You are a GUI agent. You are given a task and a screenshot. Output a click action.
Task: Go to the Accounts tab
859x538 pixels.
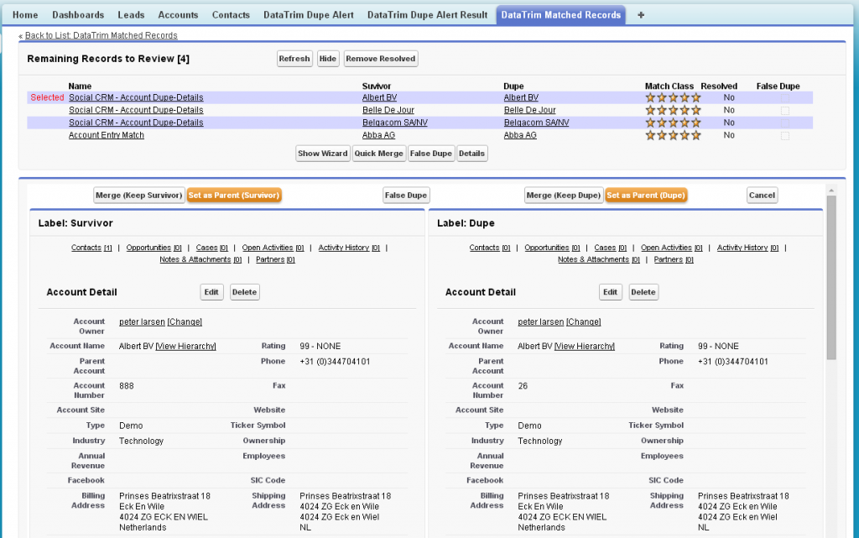[178, 15]
